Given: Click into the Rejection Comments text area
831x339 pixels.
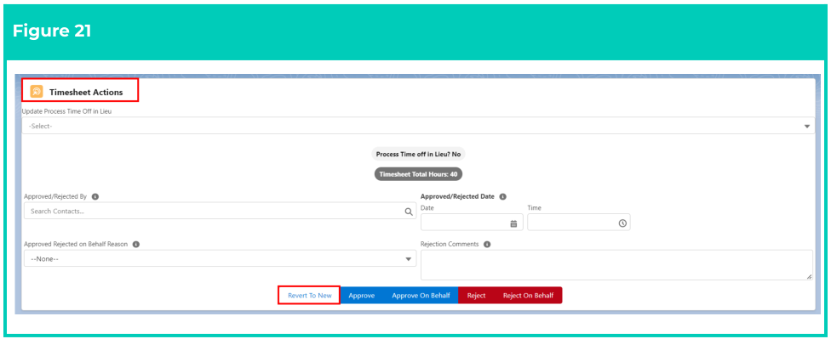Looking at the screenshot, I should (616, 265).
